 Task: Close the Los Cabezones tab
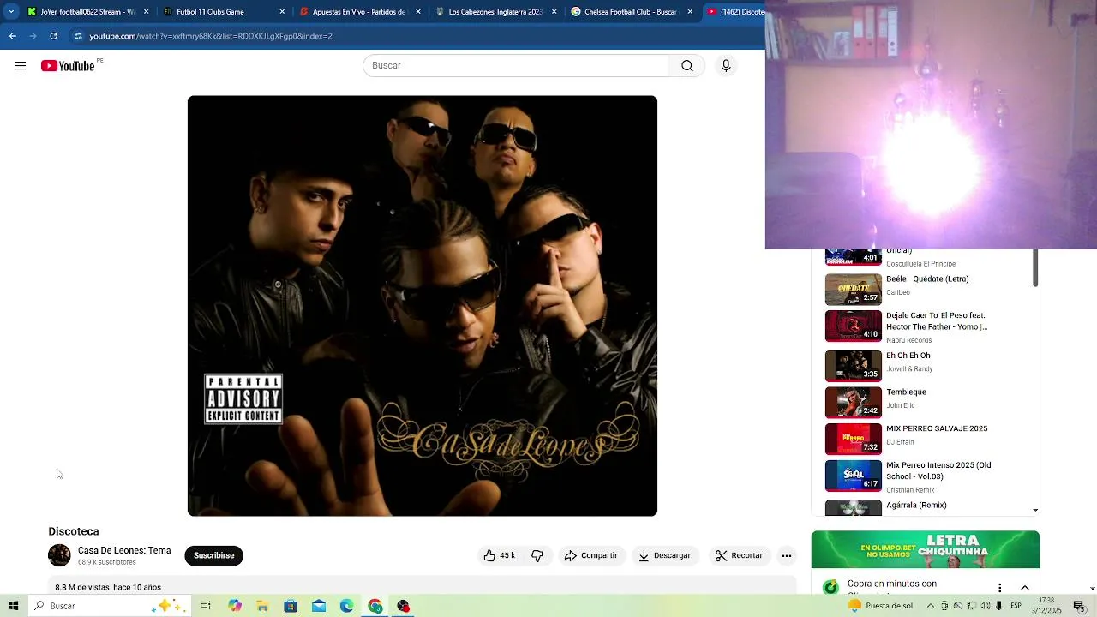pos(554,12)
